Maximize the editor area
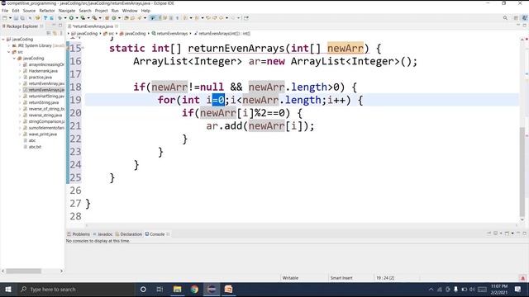 click(525, 26)
